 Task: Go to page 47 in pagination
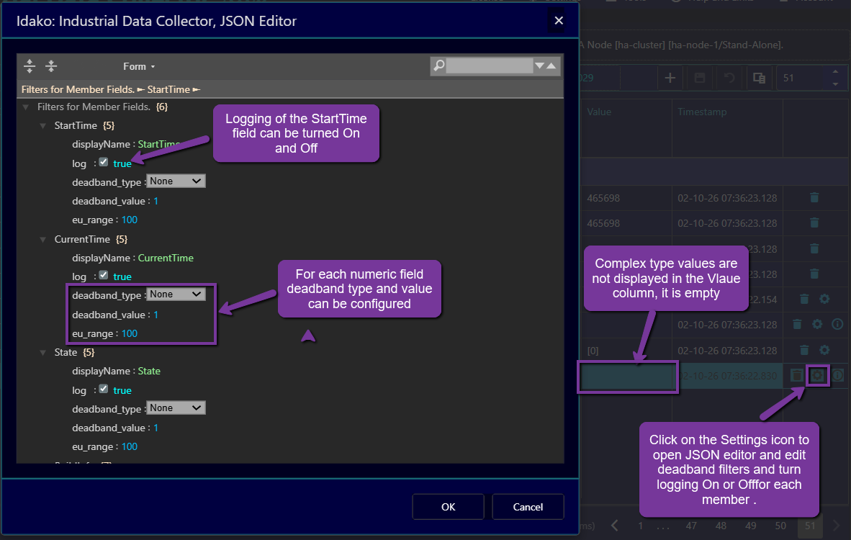(691, 526)
